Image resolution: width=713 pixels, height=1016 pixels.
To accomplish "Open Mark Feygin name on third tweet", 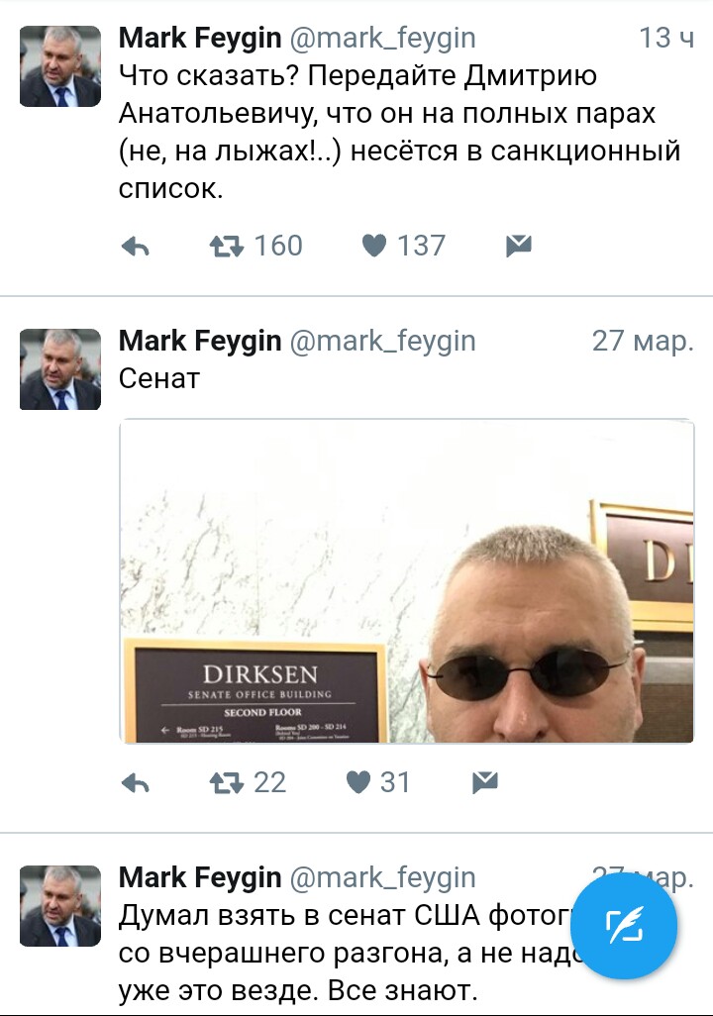I will click(200, 878).
